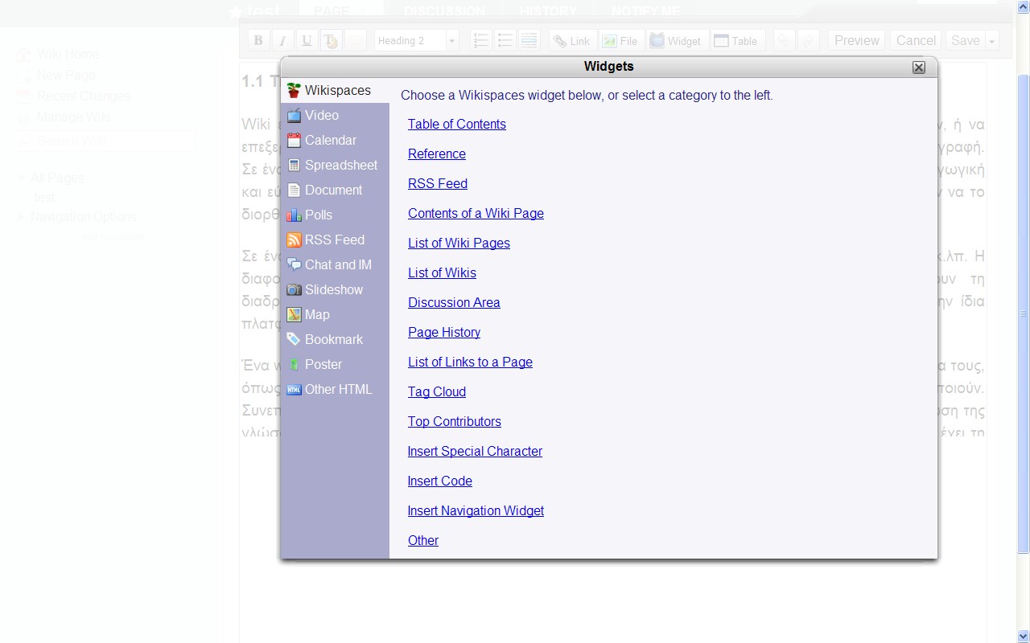
Task: Open Contents of a Wiki Page link
Action: [476, 213]
